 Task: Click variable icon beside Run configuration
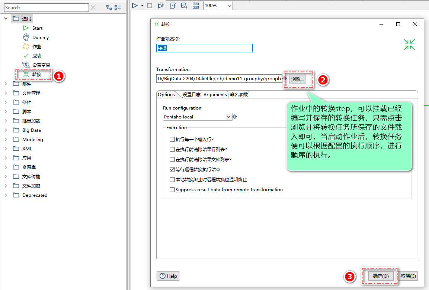point(235,117)
